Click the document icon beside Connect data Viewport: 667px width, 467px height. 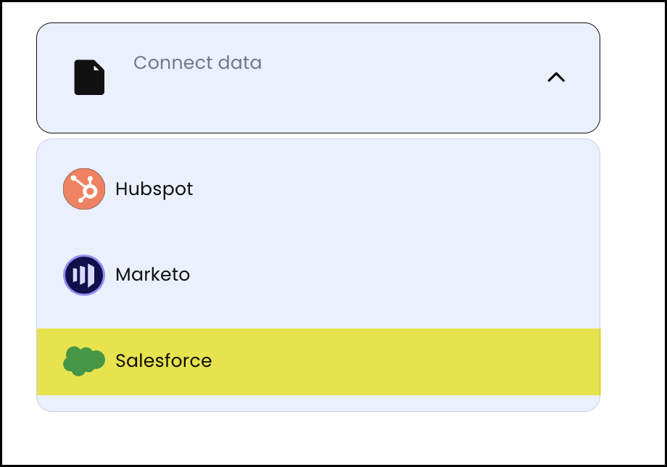[x=88, y=77]
